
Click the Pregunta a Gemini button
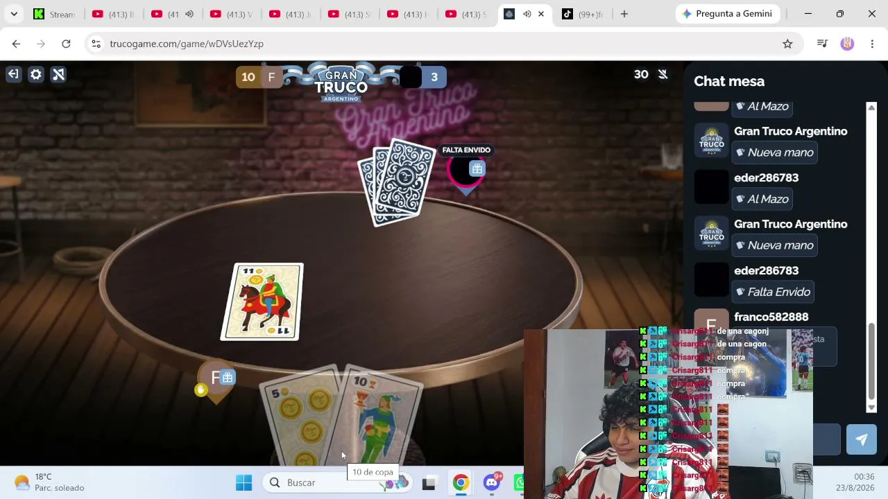coord(727,14)
